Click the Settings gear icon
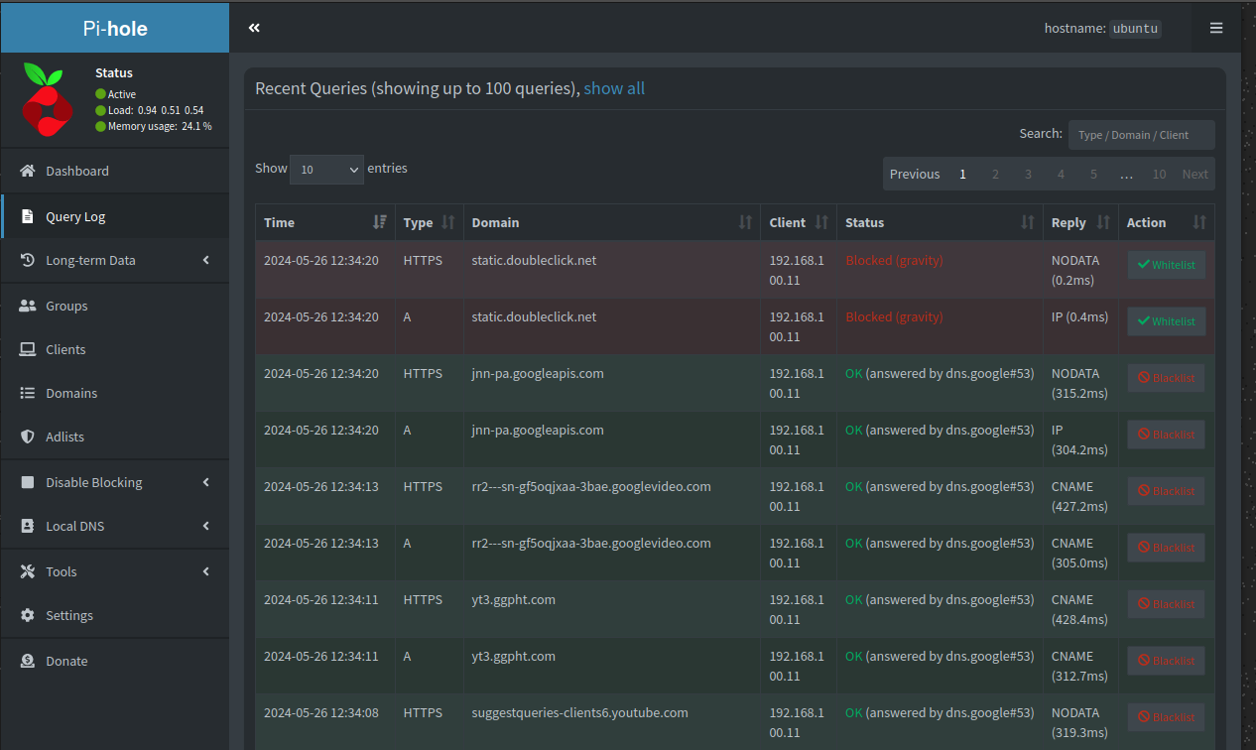Viewport: 1256px width, 750px height. coord(28,615)
